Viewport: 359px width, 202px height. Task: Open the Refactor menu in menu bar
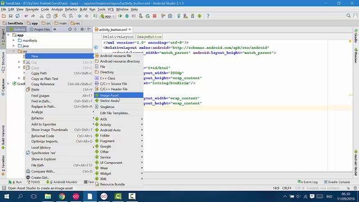[71, 10]
